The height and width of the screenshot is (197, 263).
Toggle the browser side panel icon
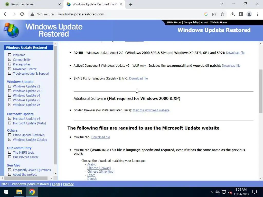pos(241,14)
